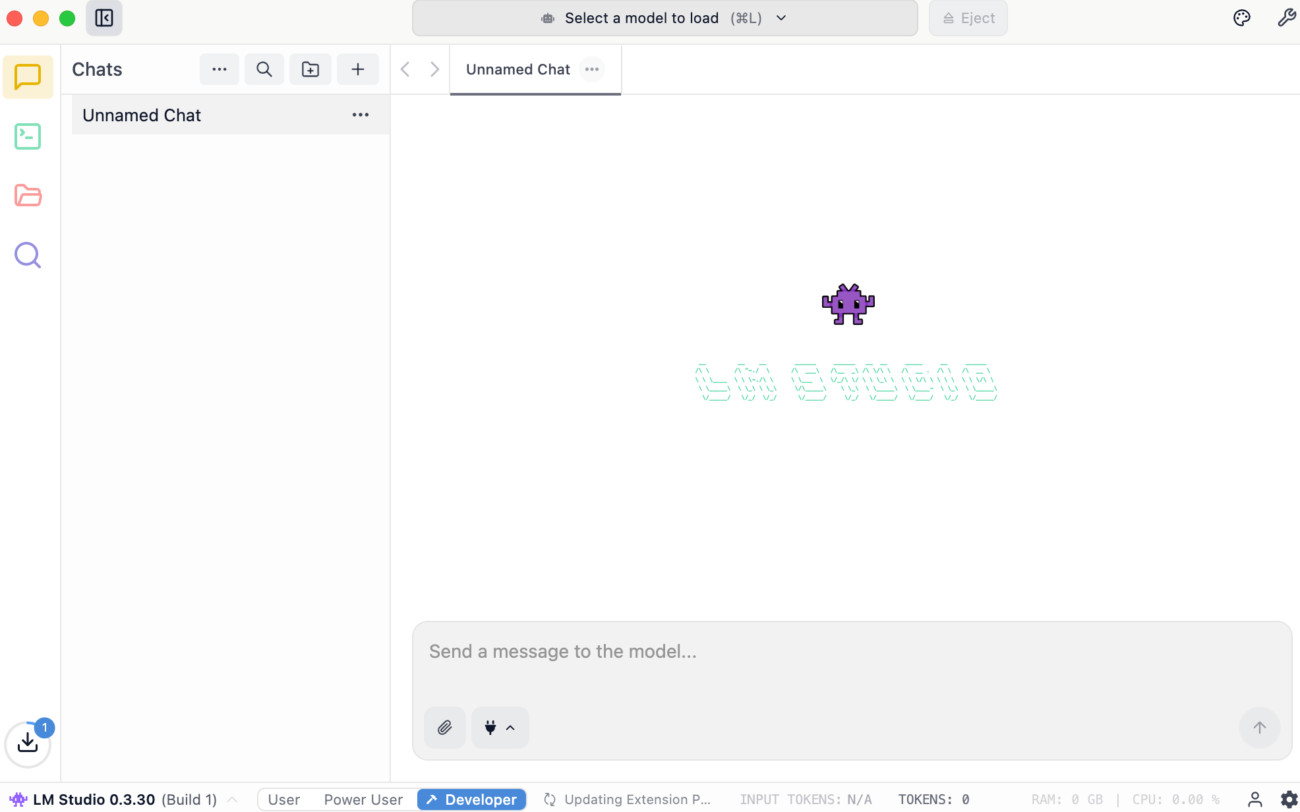Expand LM Studio version chevron
The width and height of the screenshot is (1300, 812).
232,799
